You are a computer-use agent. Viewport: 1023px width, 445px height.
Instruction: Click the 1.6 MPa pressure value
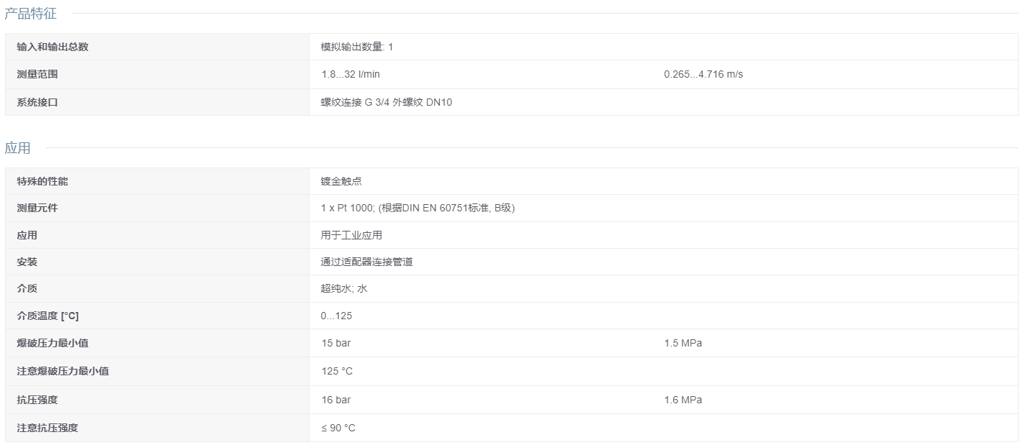(x=682, y=400)
